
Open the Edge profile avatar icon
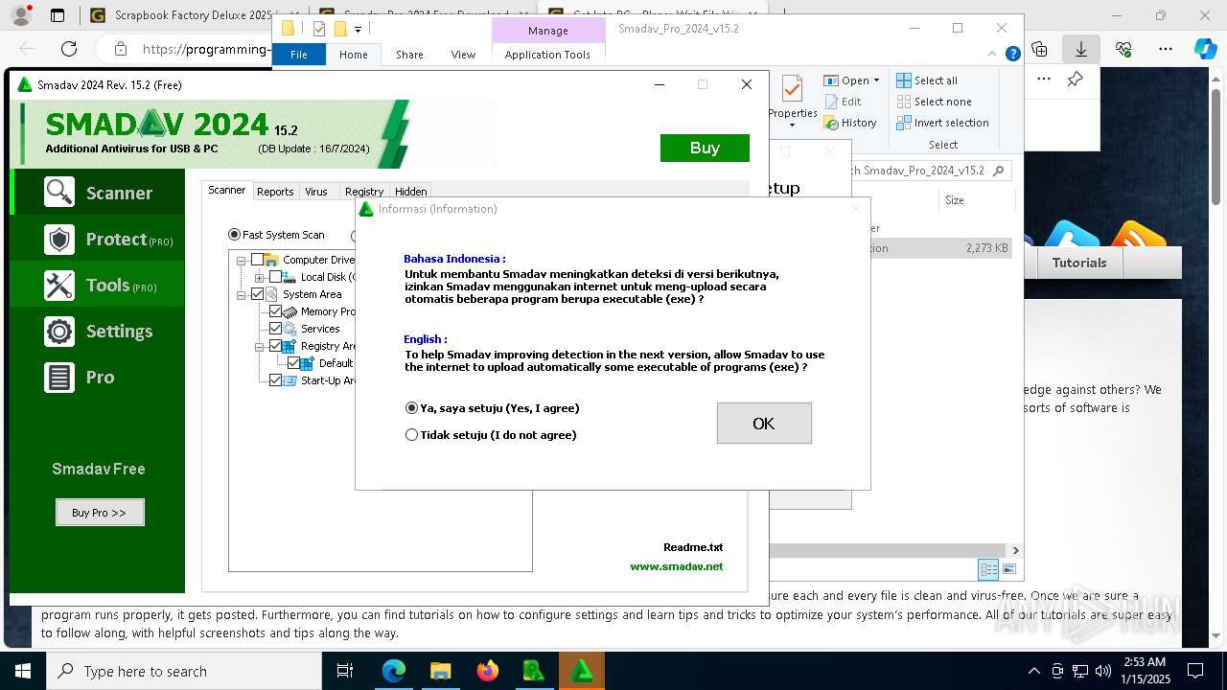click(x=20, y=15)
